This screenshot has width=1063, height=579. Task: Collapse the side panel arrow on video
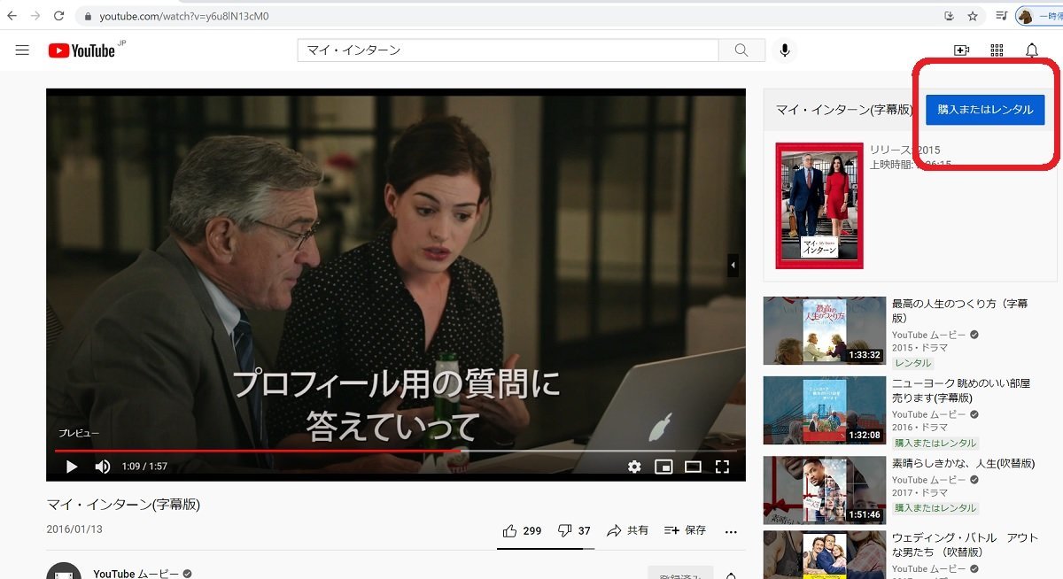pos(733,265)
